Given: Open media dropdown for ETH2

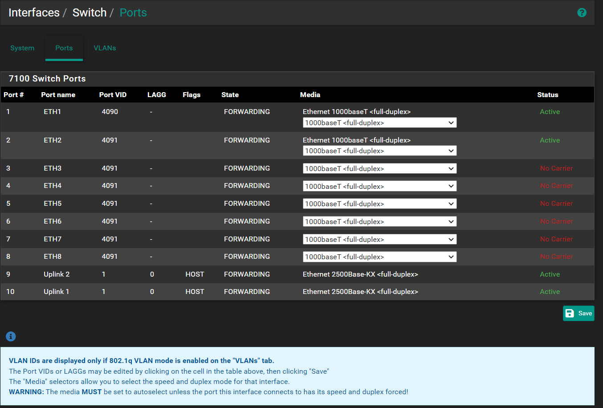Looking at the screenshot, I should click(x=380, y=151).
